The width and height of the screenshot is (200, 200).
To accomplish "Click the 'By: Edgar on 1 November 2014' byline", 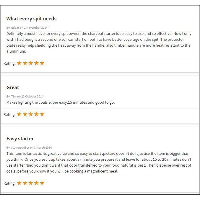I will click(x=27, y=27).
